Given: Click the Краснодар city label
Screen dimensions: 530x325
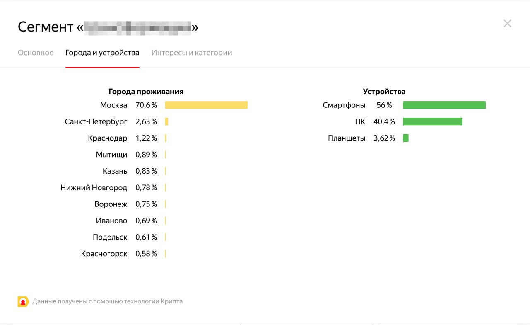Looking at the screenshot, I should 108,138.
